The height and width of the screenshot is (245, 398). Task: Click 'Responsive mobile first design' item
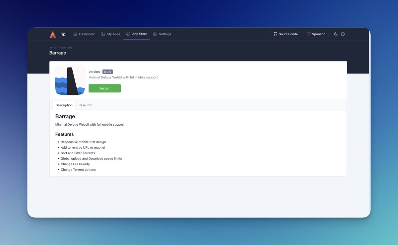pyautogui.click(x=83, y=142)
